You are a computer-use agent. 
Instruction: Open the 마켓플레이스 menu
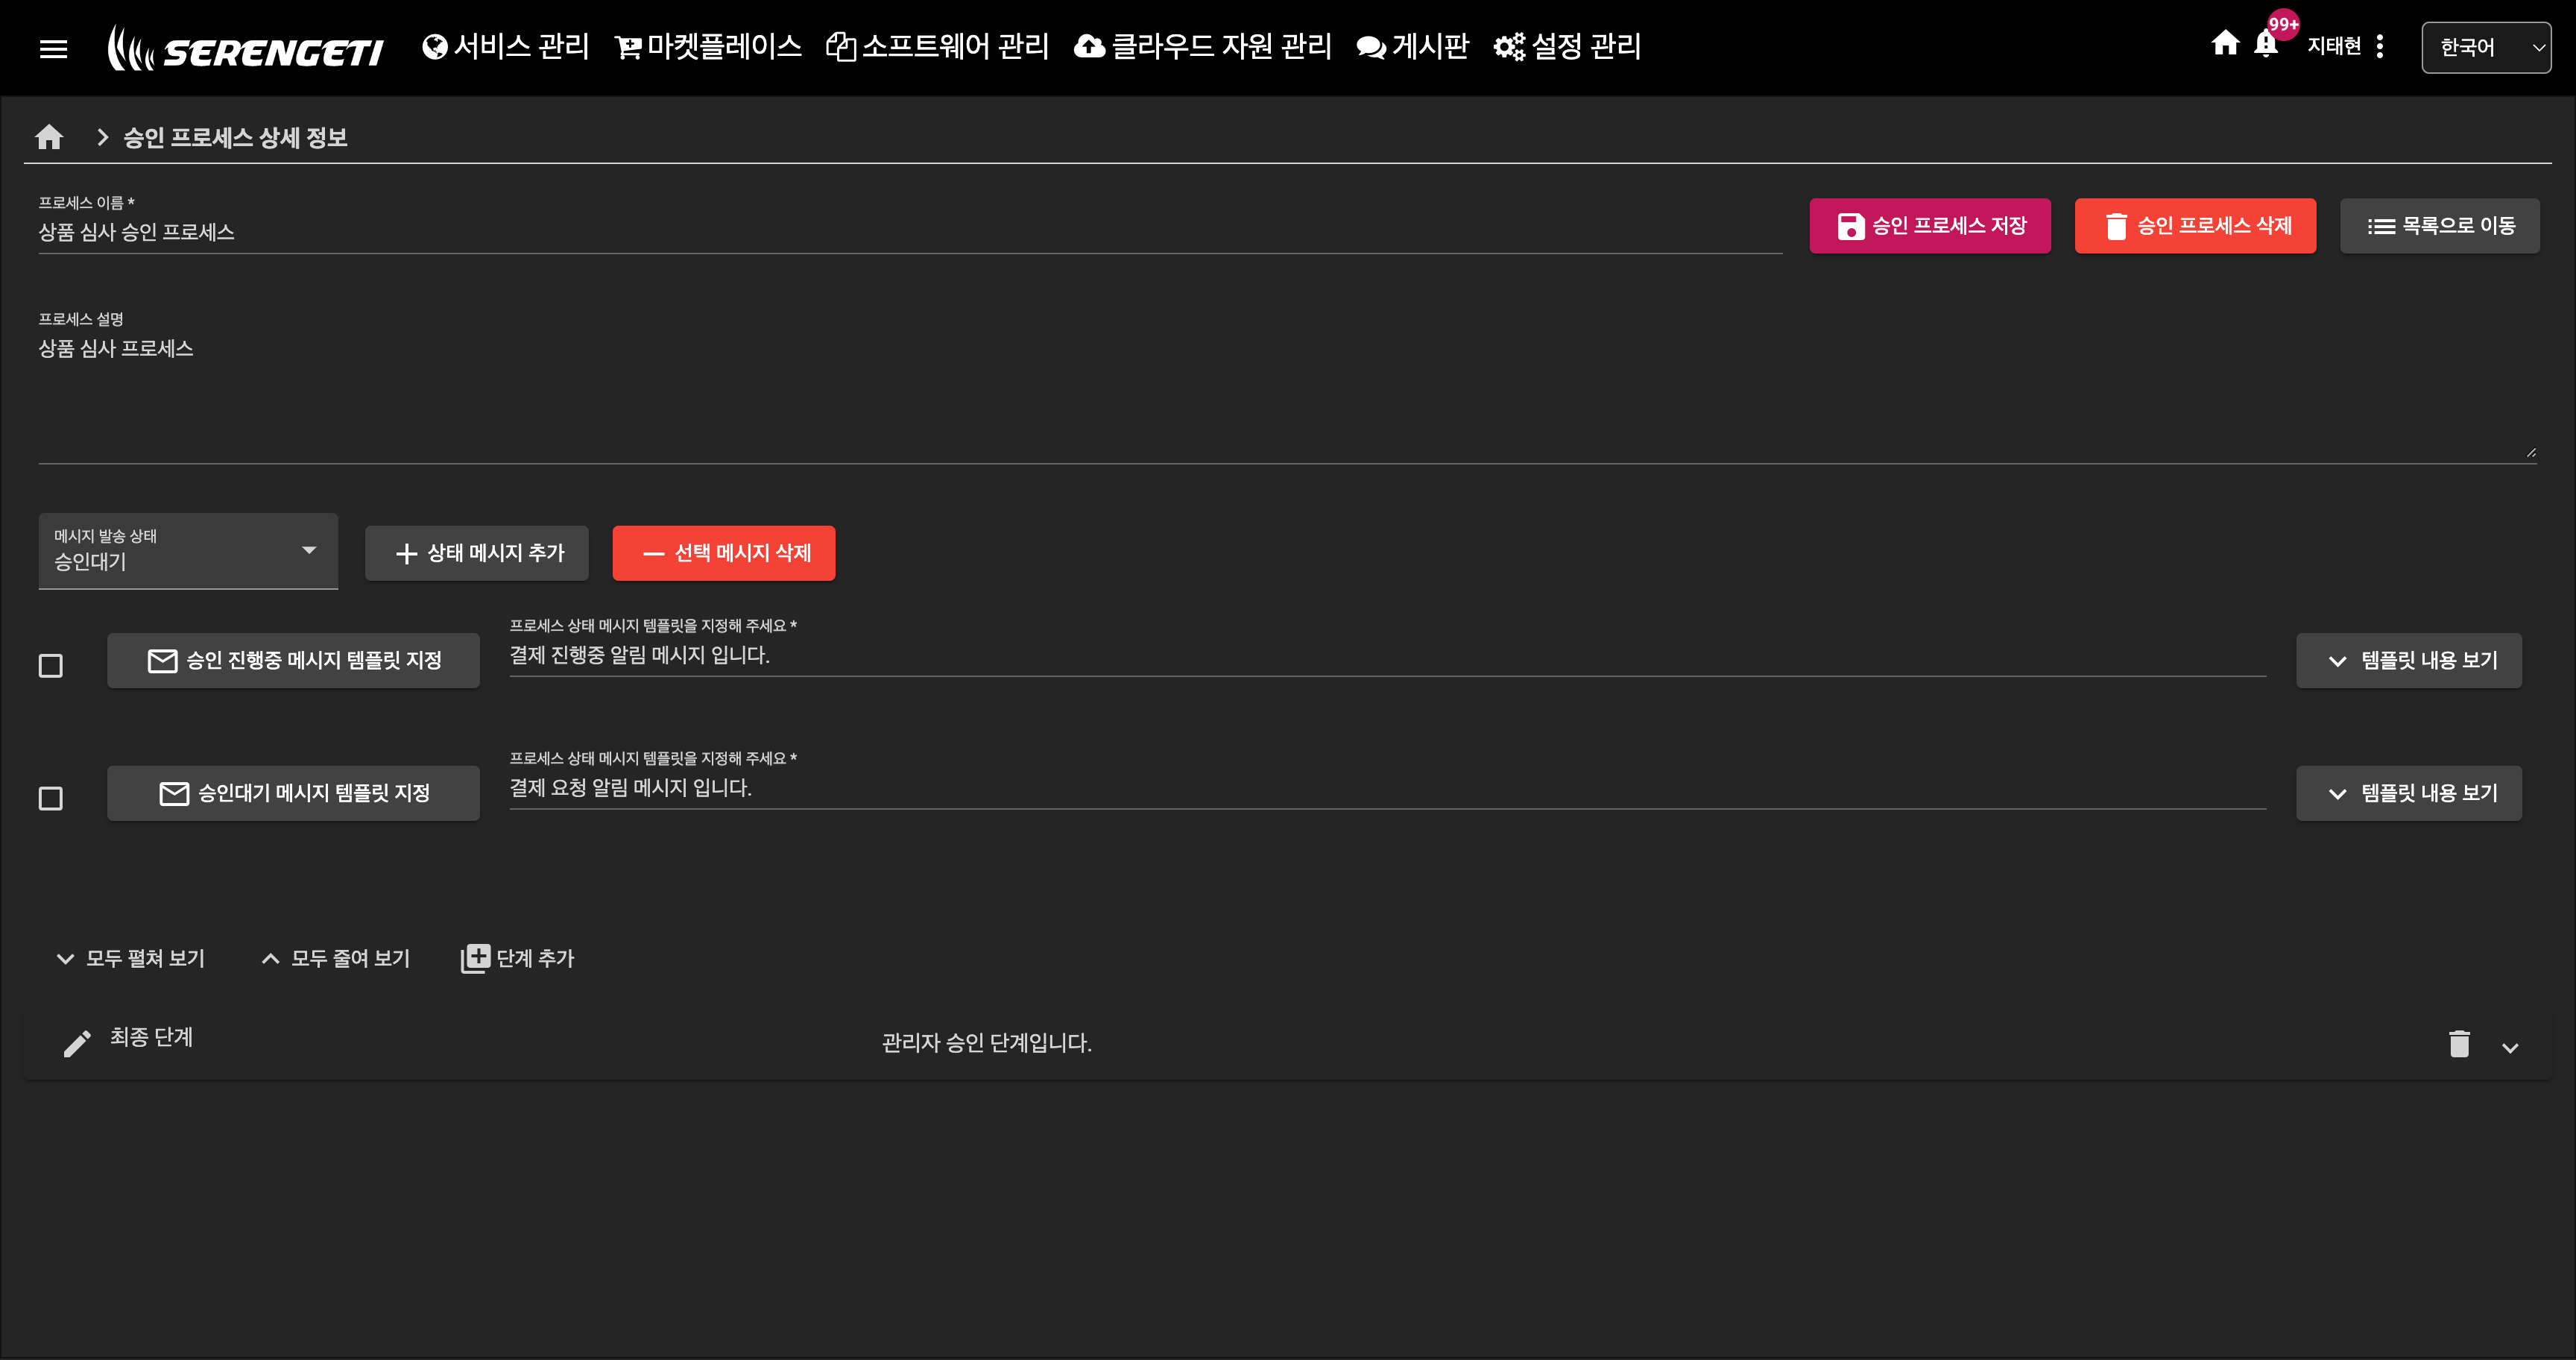[x=708, y=46]
